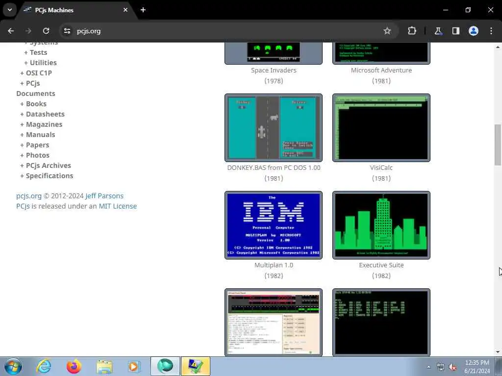502x376 pixels.
Task: Click the Microsoft Adventure caption
Action: 381,70
